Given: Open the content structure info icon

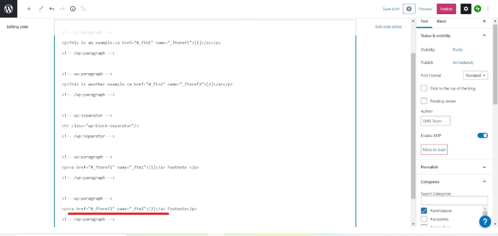Looking at the screenshot, I should coord(73,9).
